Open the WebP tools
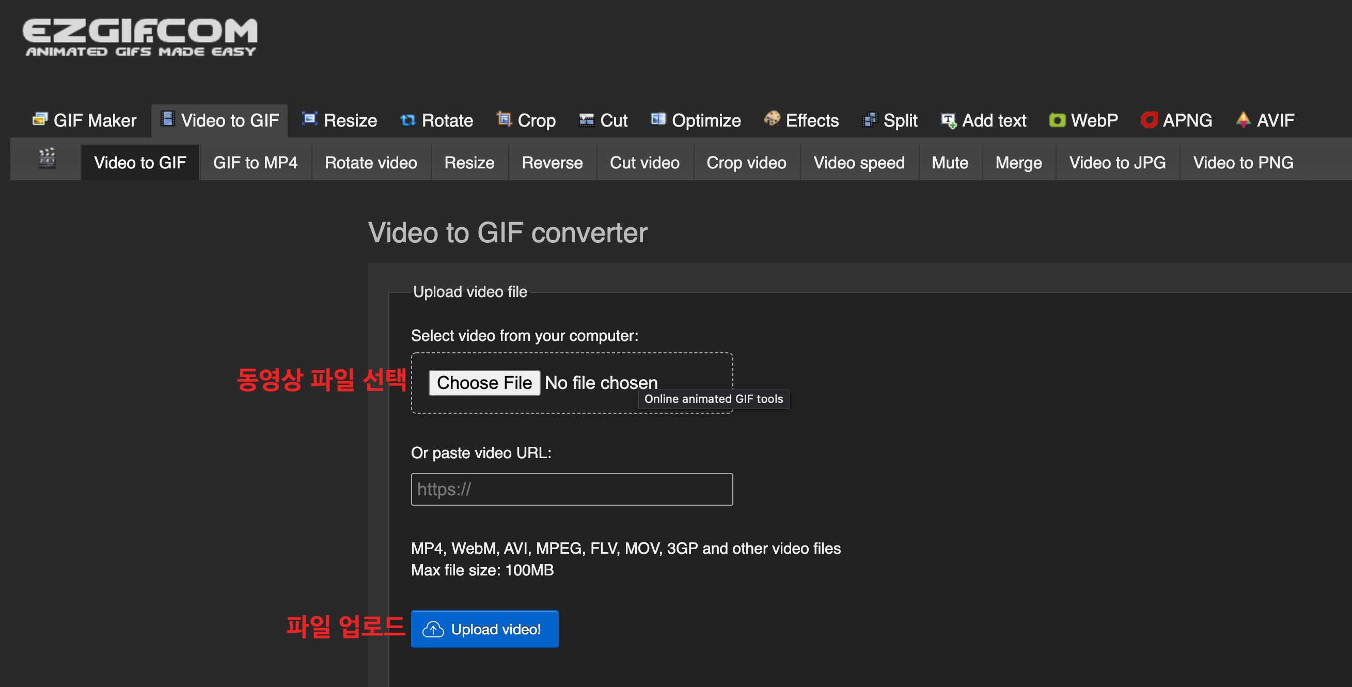The image size is (1352, 687). (x=1083, y=121)
